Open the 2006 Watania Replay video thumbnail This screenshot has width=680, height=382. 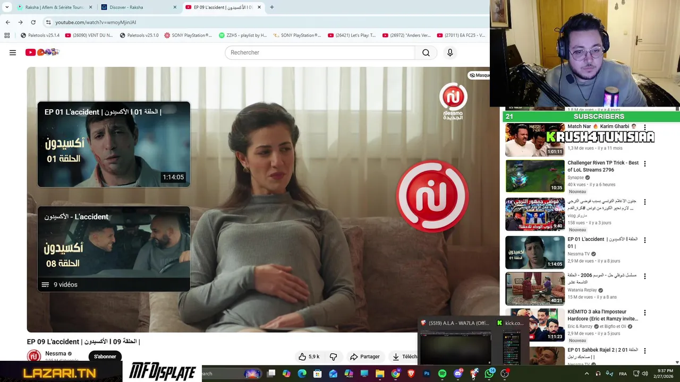535,289
